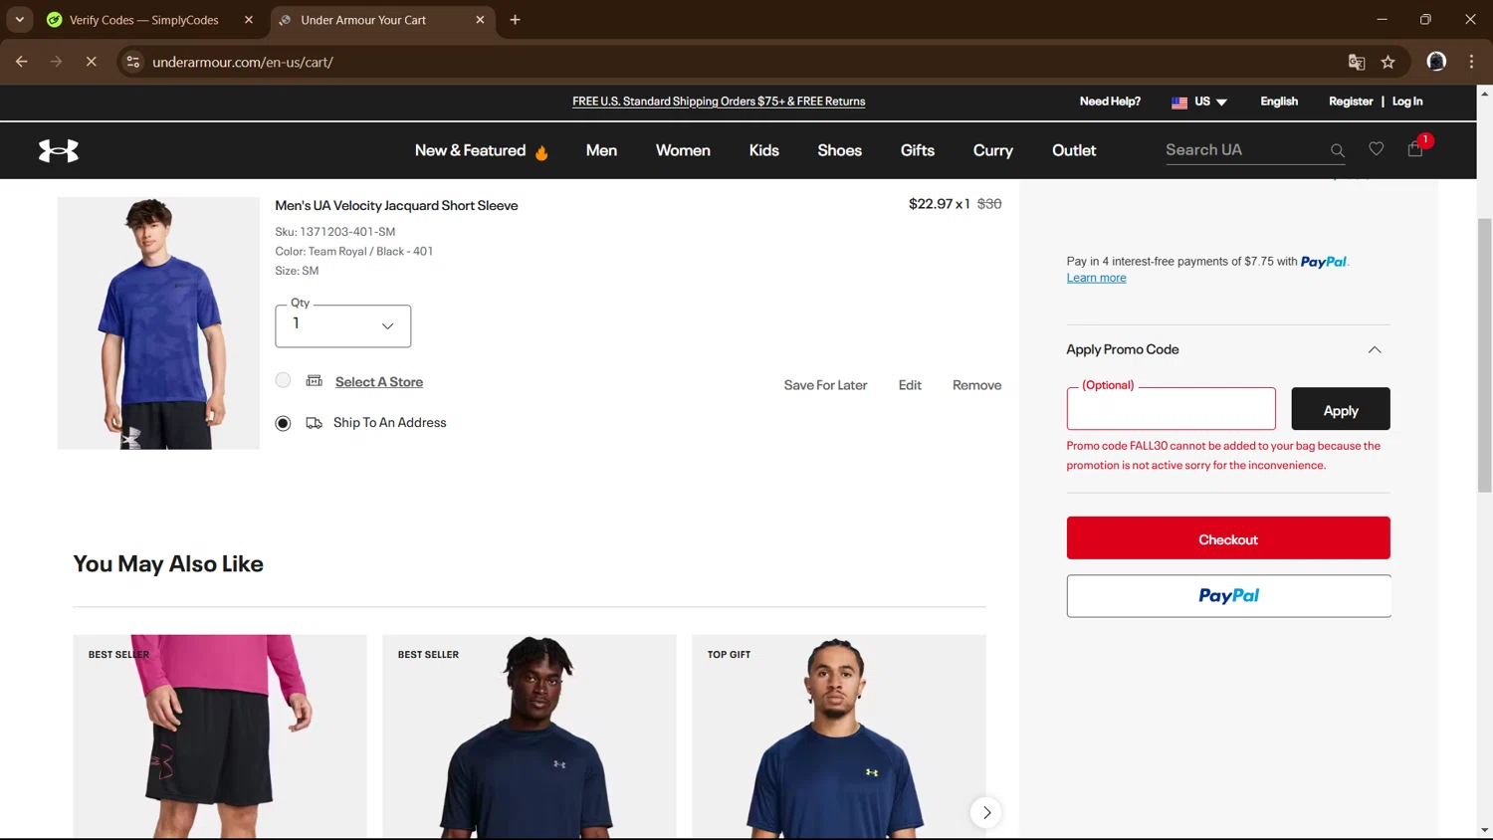Click the red Checkout button
This screenshot has width=1493, height=840.
[1228, 538]
